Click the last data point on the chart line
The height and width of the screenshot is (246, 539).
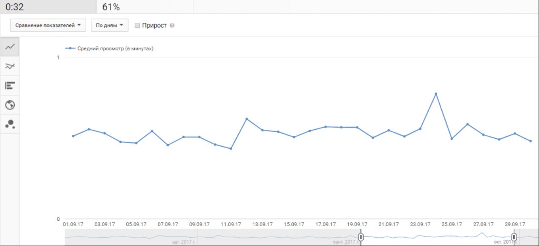(531, 141)
